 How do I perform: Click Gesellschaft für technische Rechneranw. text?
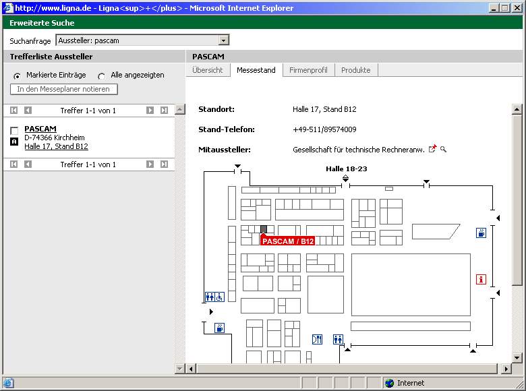pos(359,150)
